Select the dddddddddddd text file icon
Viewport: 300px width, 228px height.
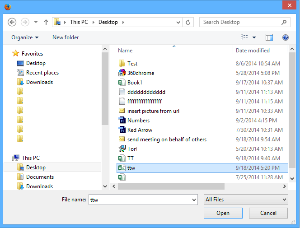(122, 92)
